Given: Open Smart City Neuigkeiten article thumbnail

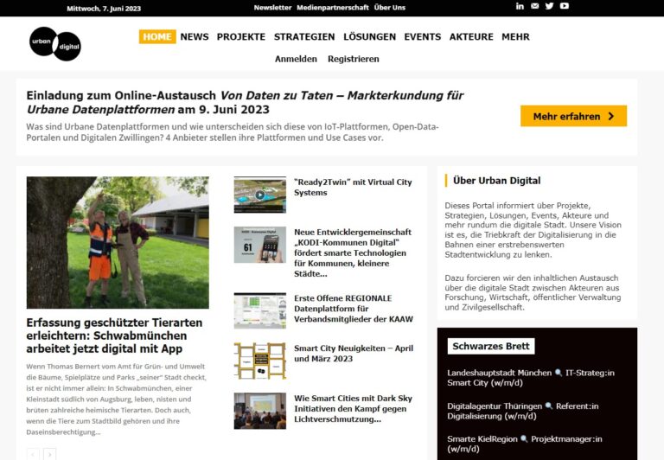Looking at the screenshot, I should pyautogui.click(x=260, y=361).
